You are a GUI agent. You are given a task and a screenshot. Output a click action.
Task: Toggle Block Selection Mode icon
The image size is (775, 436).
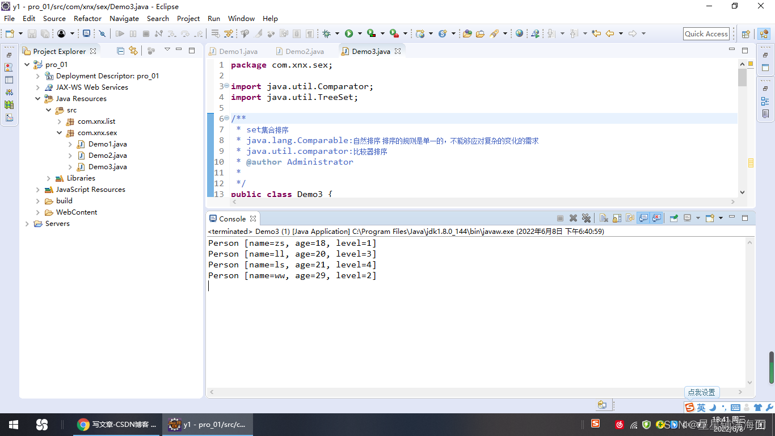pyautogui.click(x=297, y=33)
